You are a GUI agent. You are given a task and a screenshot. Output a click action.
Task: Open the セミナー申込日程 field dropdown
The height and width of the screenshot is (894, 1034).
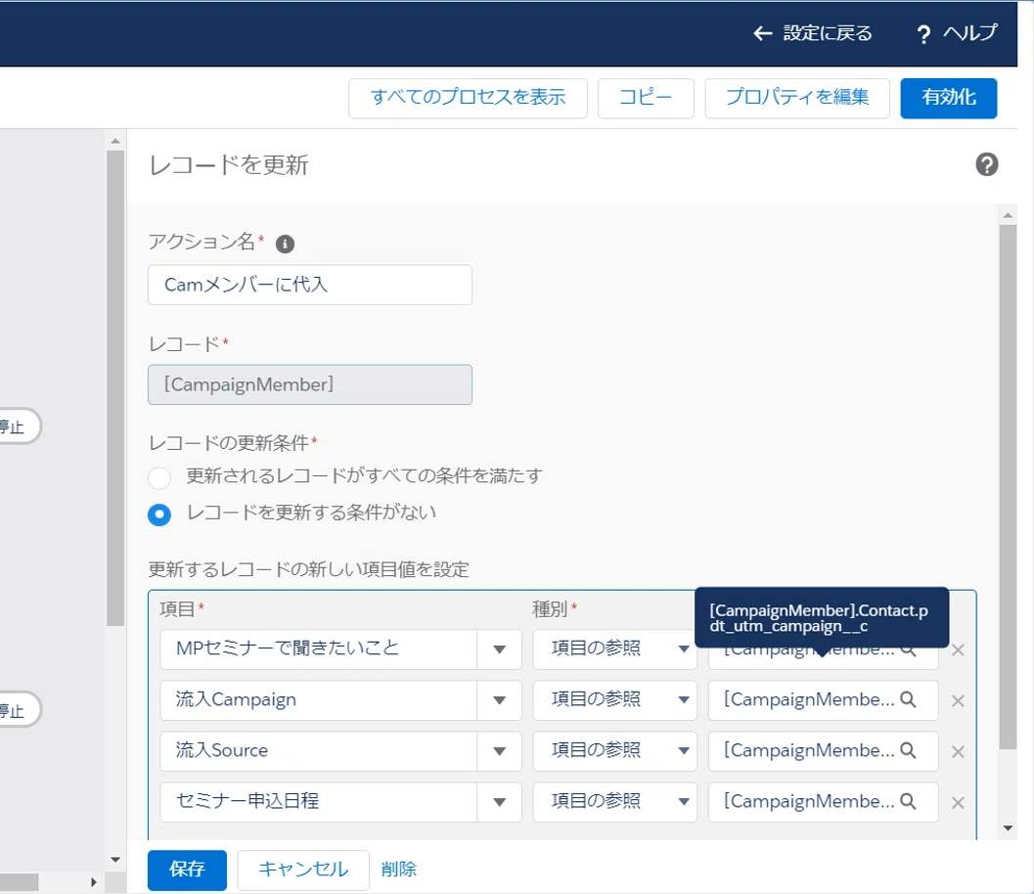tap(499, 802)
